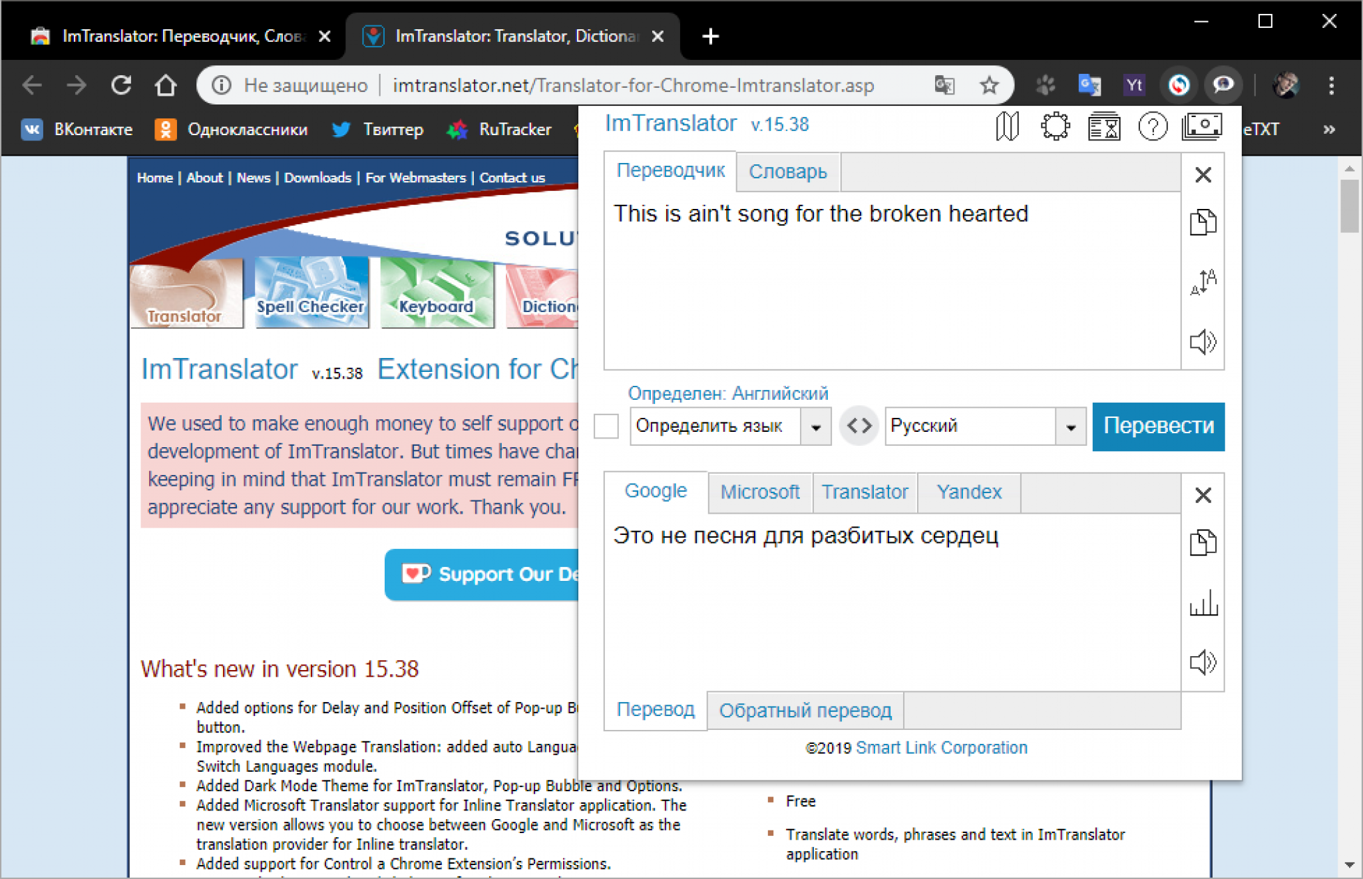The height and width of the screenshot is (879, 1363).
Task: Open the Твиттер bookmark
Action: pyautogui.click(x=377, y=129)
